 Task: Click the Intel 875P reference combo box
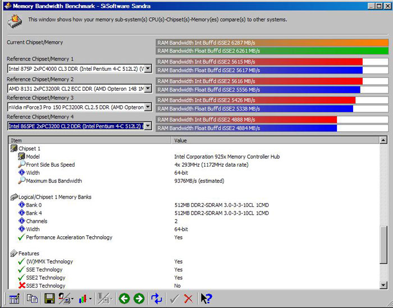tap(80, 68)
